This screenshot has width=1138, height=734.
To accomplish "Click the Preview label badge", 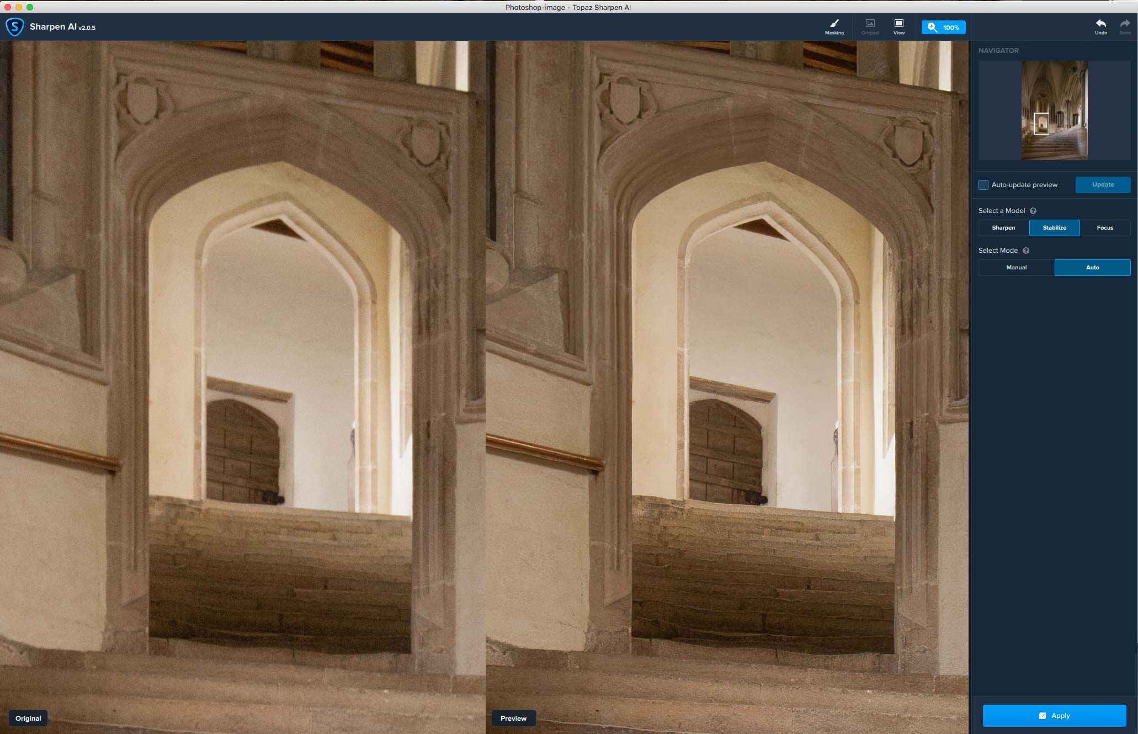I will click(x=513, y=718).
